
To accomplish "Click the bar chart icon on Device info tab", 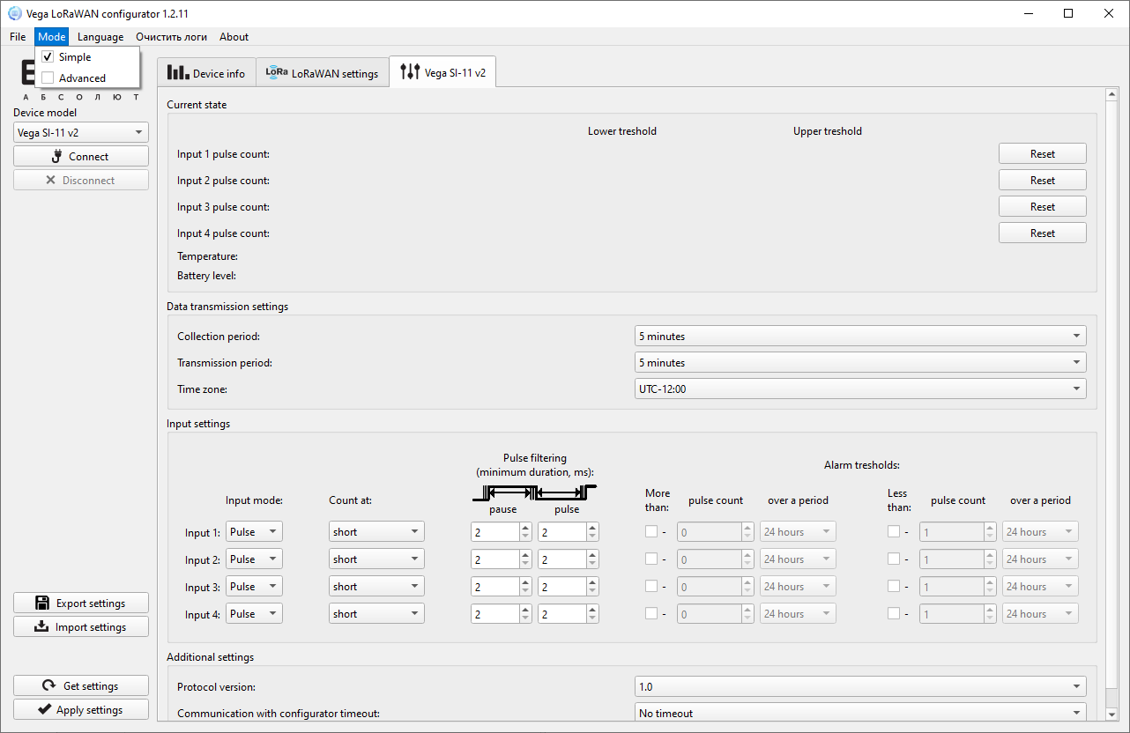I will 179,73.
